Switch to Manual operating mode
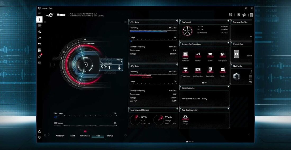This screenshot has height=150, width=291. [110, 136]
